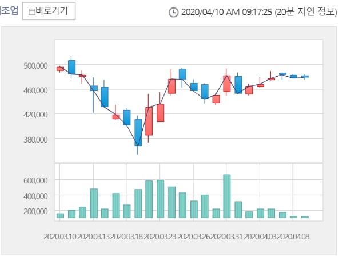Click the 20분 지연 정보 delay notice
Viewport: 343px width, 256px height.
point(306,12)
